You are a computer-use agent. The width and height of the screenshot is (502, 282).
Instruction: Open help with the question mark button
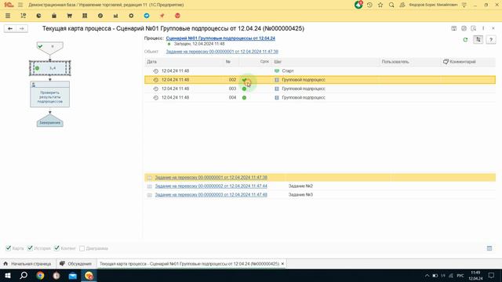[x=491, y=40]
